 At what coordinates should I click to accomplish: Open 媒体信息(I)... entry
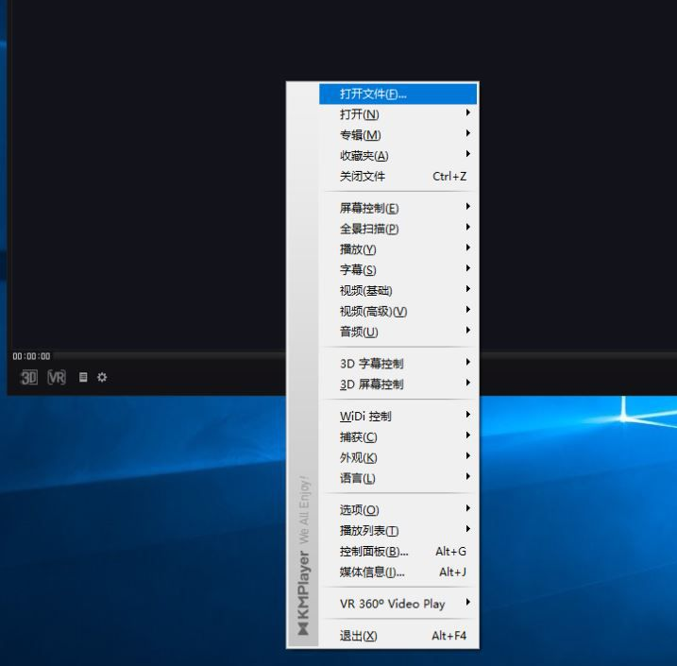[x=372, y=572]
